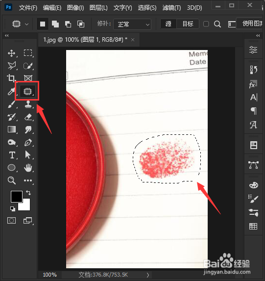Tick the Transparent checkbox in options bar
This screenshot has height=281, width=265.
coord(206,24)
